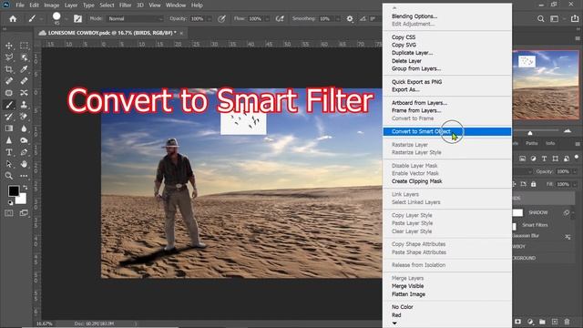Select the Rectangular Marquee tool

24,46
